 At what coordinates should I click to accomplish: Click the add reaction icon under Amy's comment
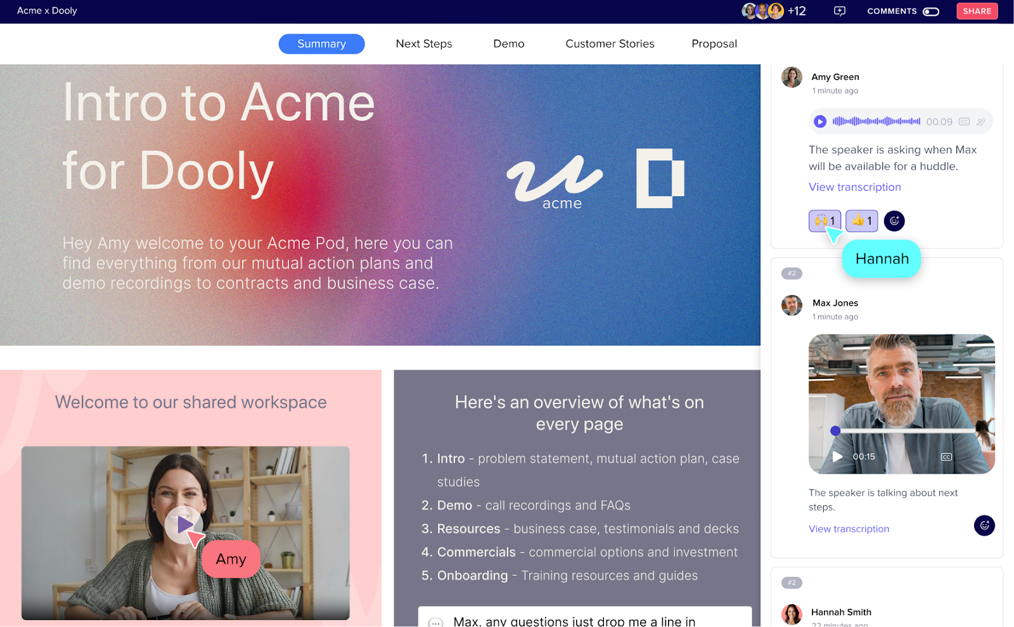pos(894,221)
